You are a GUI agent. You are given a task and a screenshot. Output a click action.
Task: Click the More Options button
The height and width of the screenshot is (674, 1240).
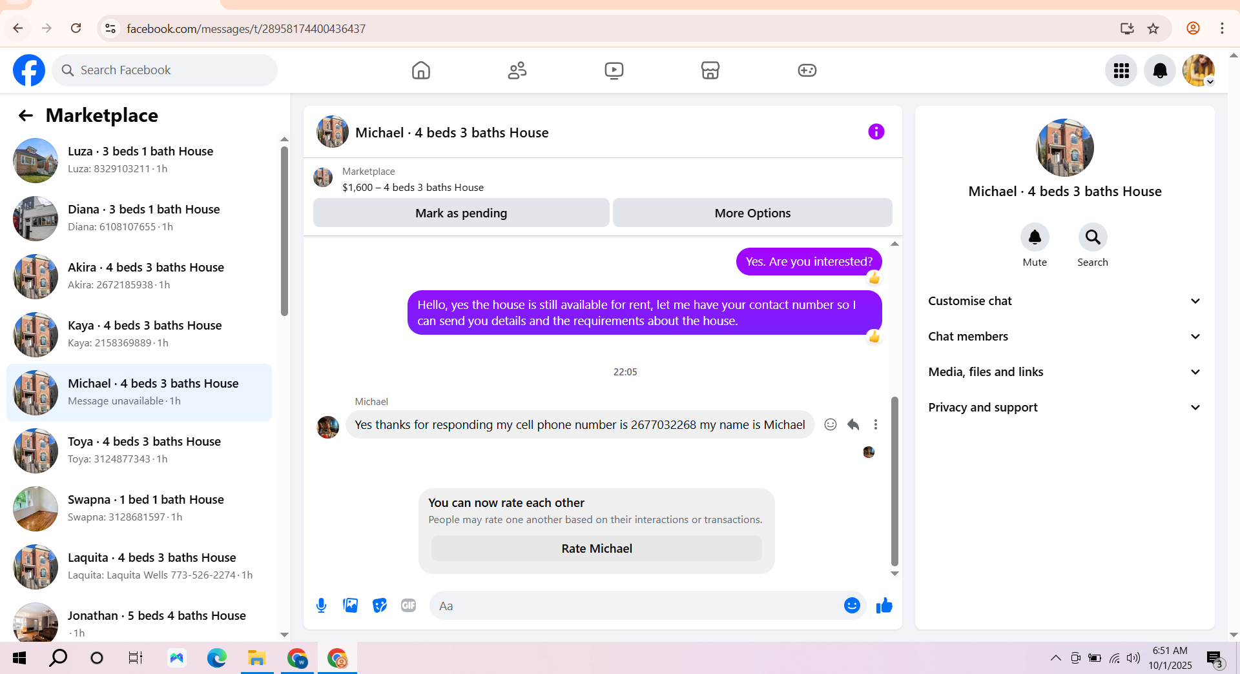(x=752, y=213)
